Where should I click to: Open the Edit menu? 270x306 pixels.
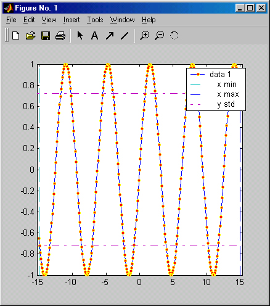(x=29, y=20)
